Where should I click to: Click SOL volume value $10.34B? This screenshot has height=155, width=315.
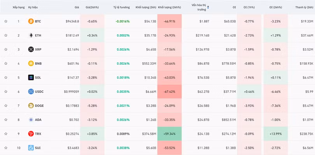click(x=150, y=77)
